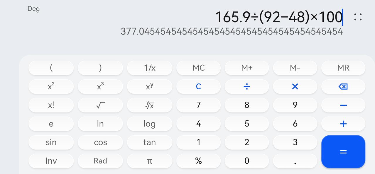Tap the Deg angle mode indicator
This screenshot has height=174, width=375.
[33, 9]
